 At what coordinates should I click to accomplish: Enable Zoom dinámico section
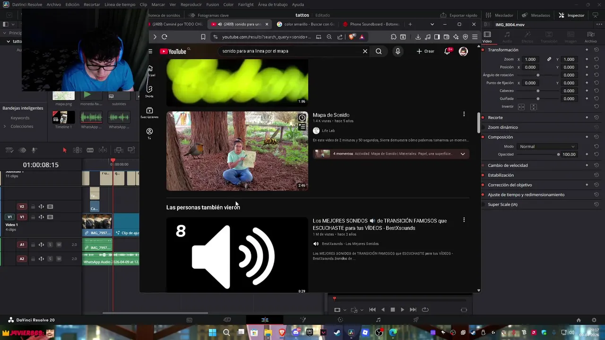pyautogui.click(x=483, y=127)
